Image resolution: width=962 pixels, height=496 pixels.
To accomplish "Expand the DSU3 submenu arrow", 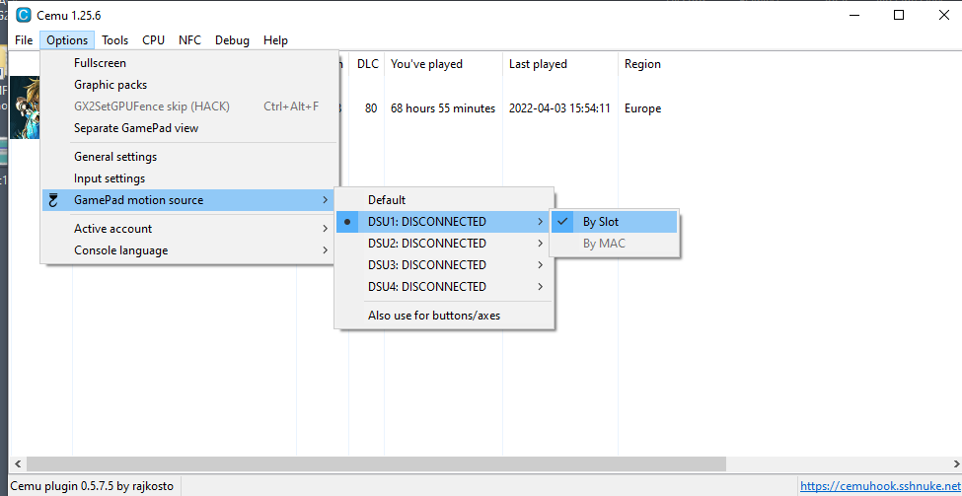I will [x=540, y=265].
